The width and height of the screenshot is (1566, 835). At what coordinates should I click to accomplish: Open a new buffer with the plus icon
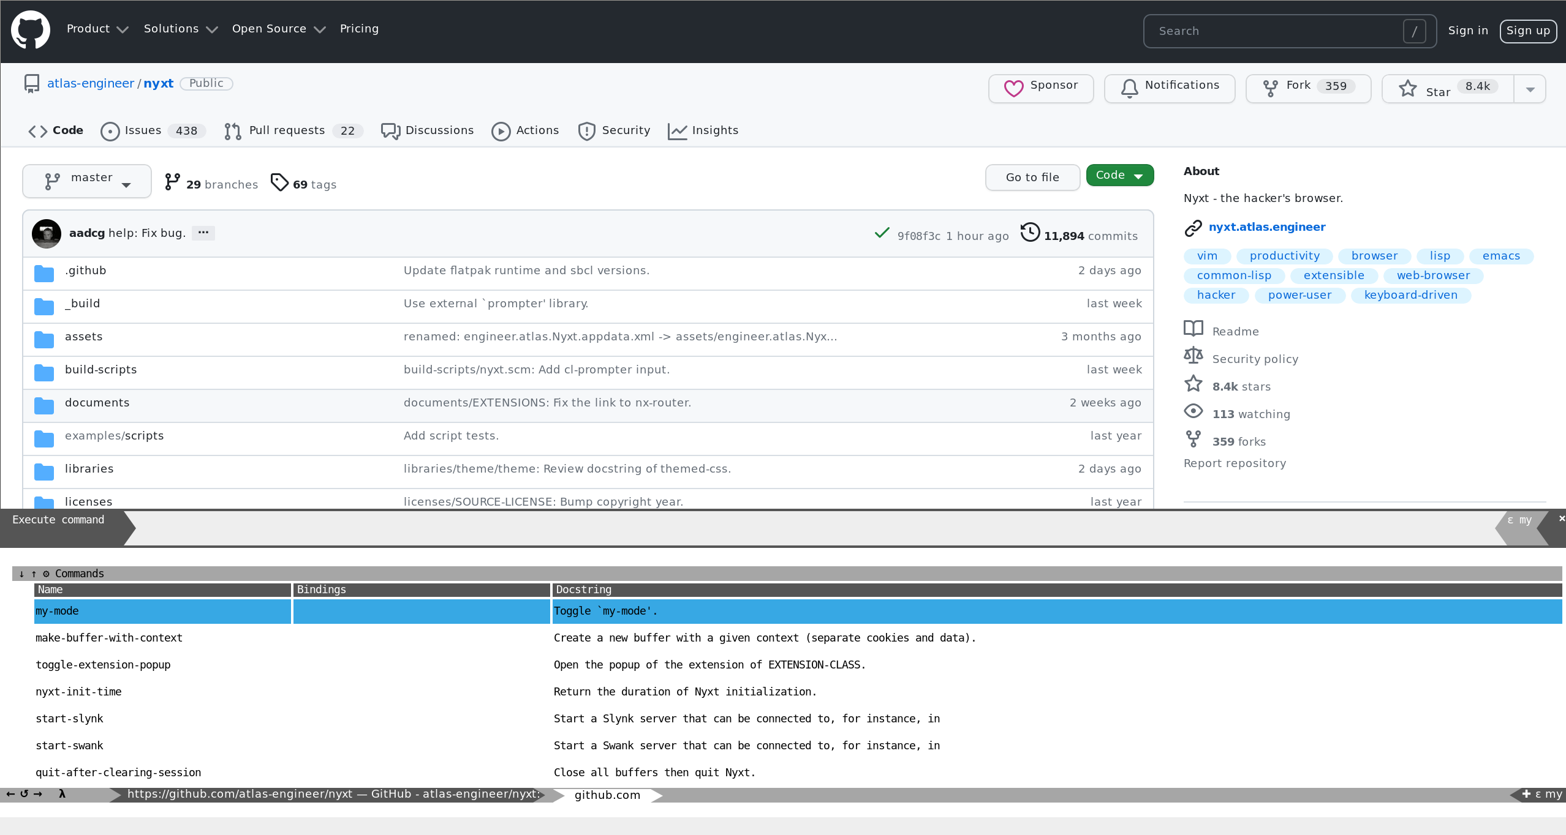click(x=1526, y=794)
